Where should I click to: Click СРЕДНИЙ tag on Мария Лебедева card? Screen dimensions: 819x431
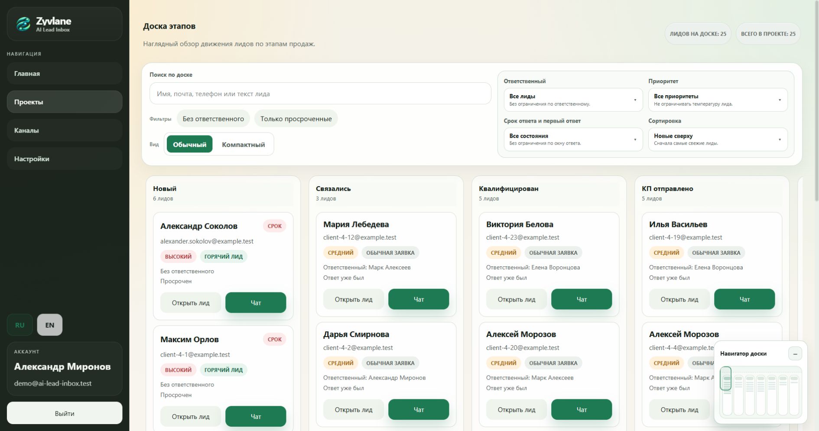point(341,253)
